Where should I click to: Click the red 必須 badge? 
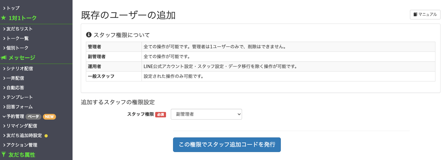tap(161, 115)
